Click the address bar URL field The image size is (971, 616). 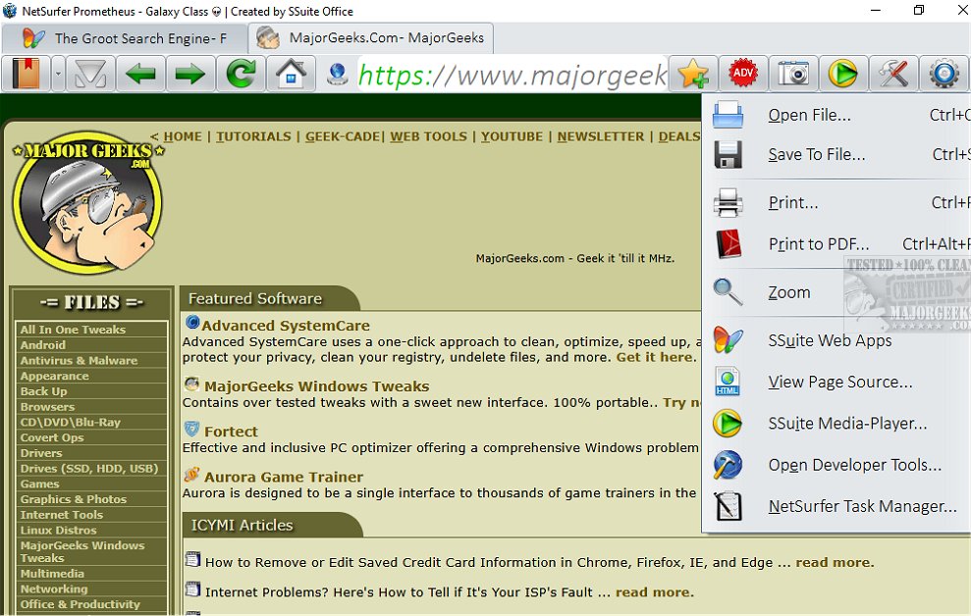coord(512,75)
